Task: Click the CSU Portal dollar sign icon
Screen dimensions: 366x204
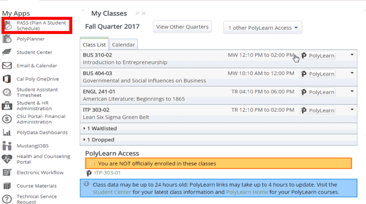Action: pos(7,119)
